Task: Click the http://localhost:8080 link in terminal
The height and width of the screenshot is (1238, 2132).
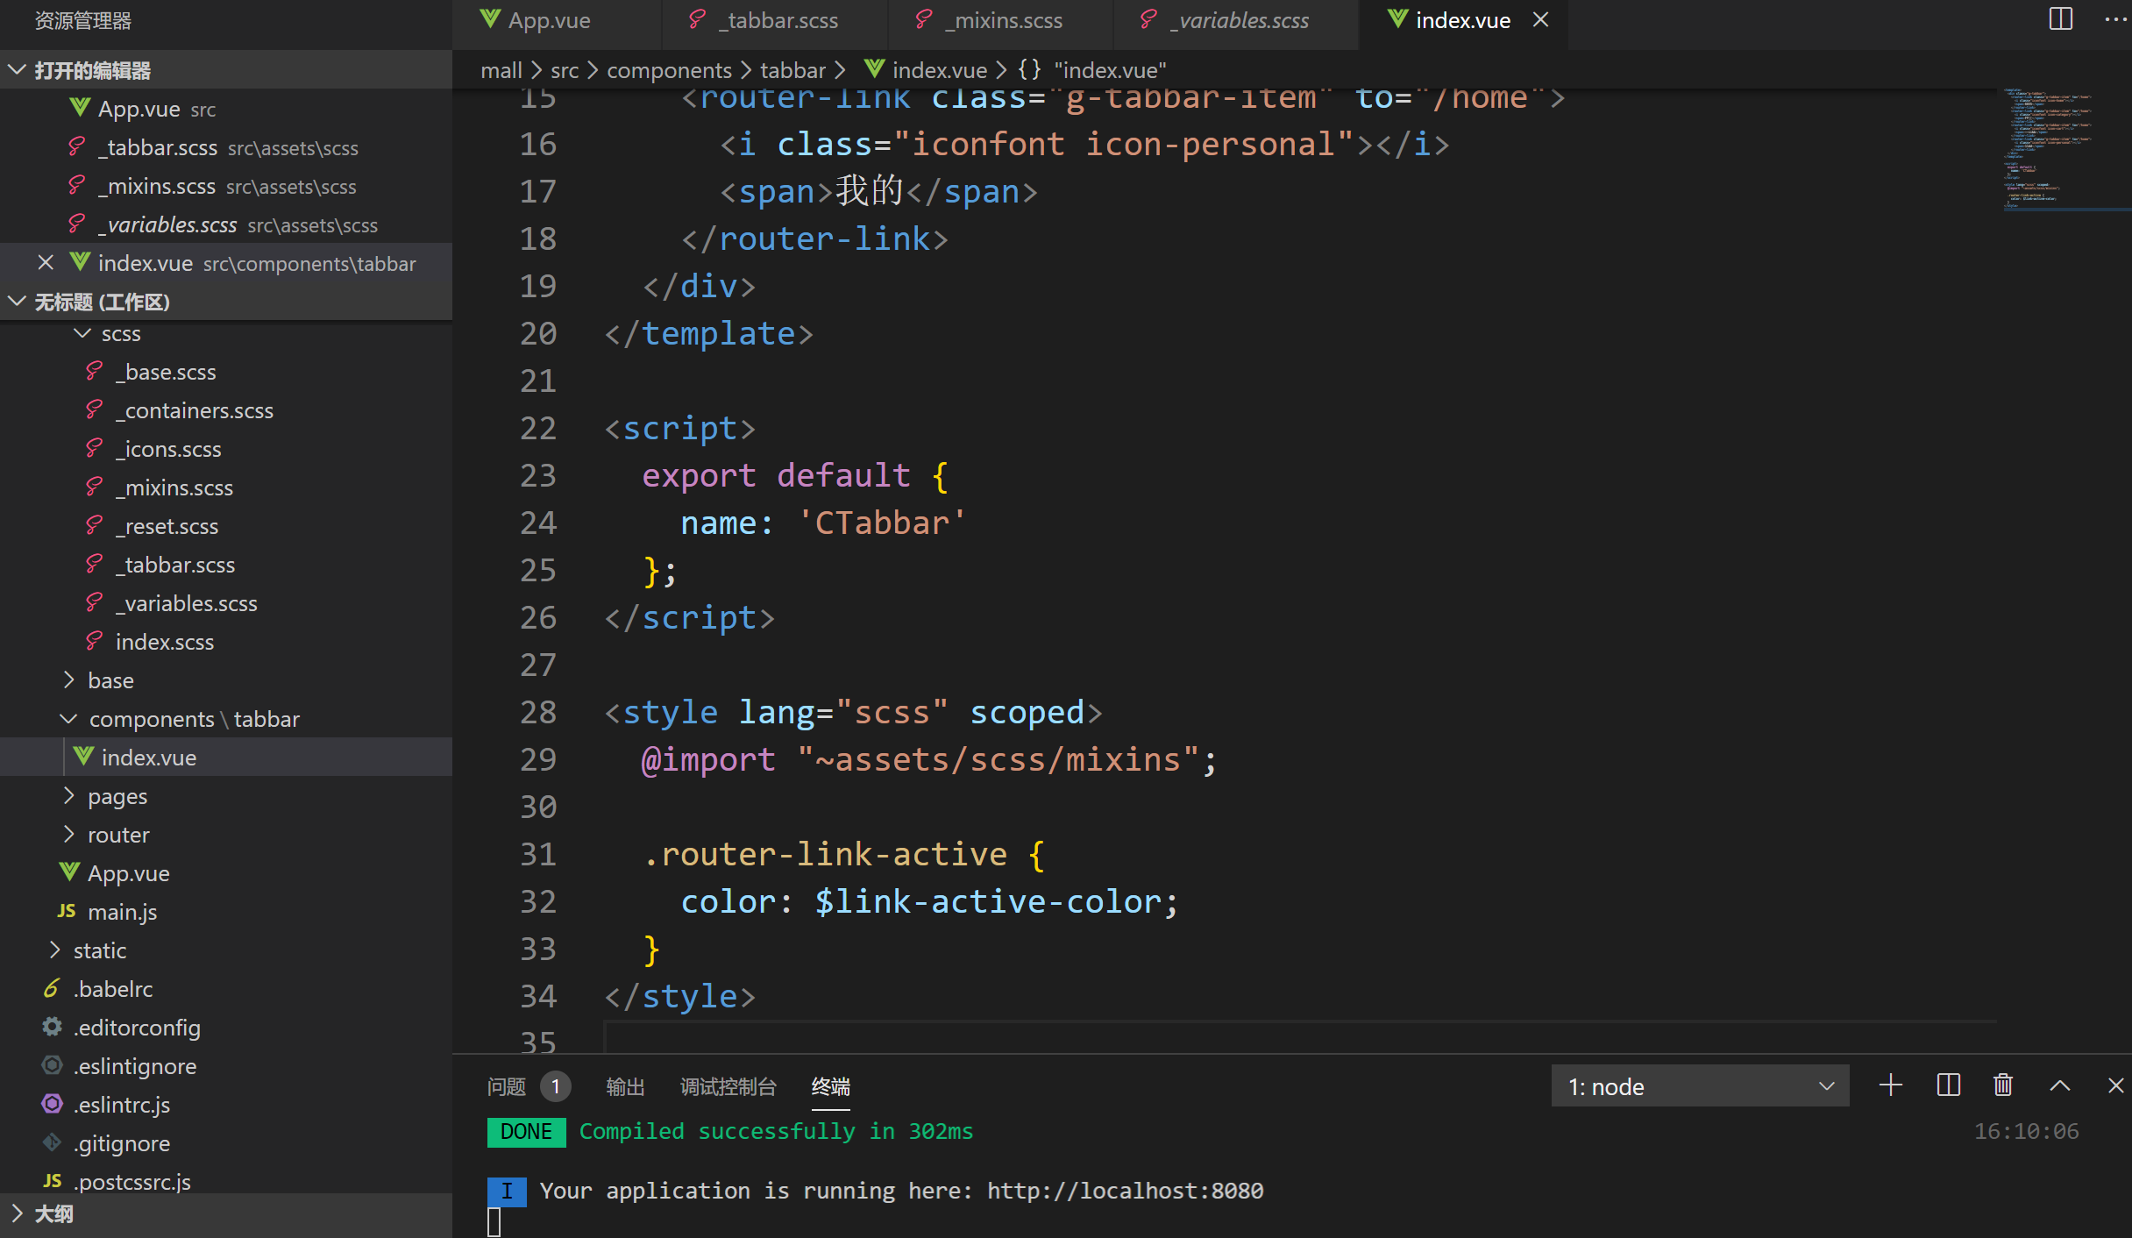Action: tap(1126, 1191)
